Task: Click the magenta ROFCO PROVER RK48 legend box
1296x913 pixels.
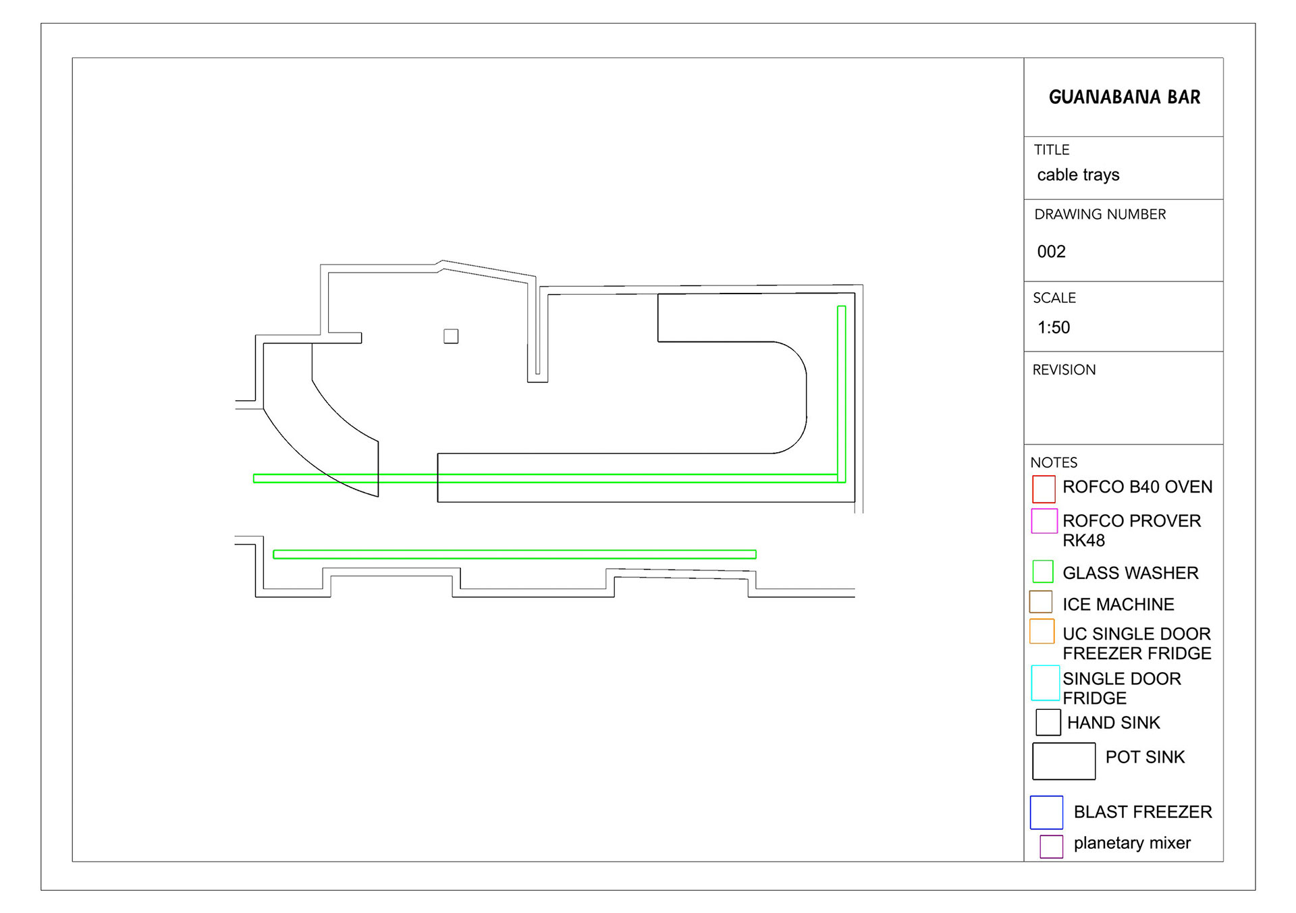Action: pyautogui.click(x=1044, y=521)
